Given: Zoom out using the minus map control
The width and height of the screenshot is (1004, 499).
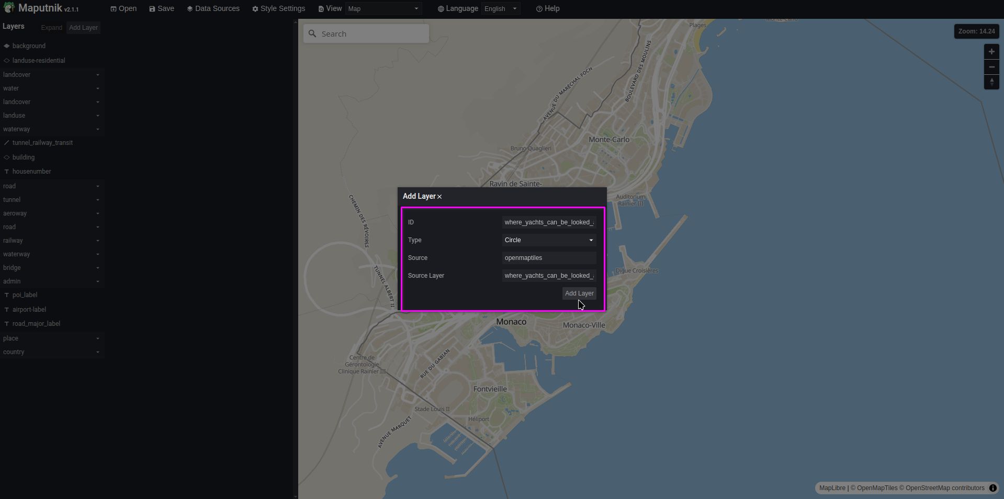Looking at the screenshot, I should pos(991,67).
